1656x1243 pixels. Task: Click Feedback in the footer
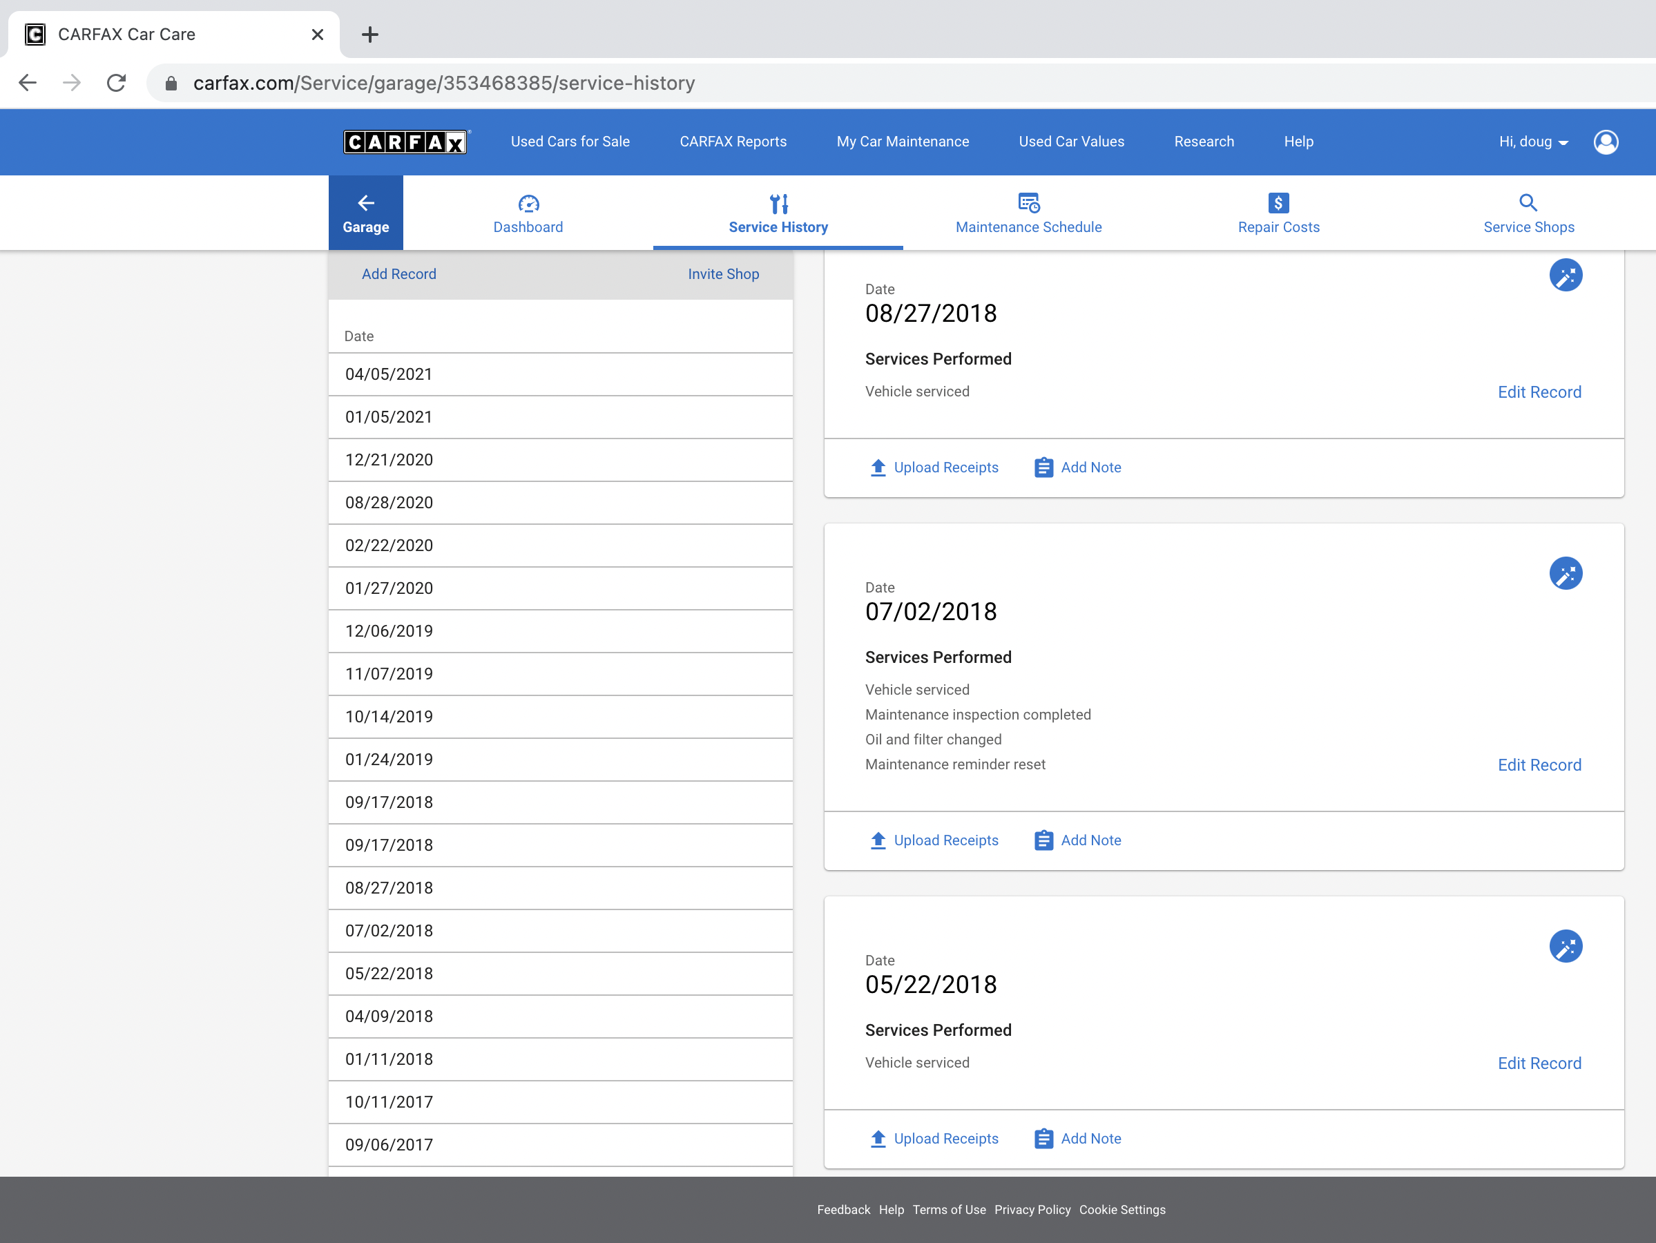click(x=843, y=1209)
